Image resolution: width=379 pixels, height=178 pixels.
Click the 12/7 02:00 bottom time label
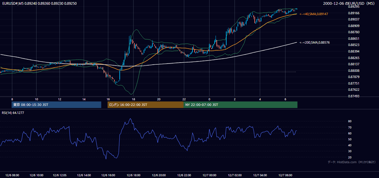pyautogui.click(x=235, y=175)
